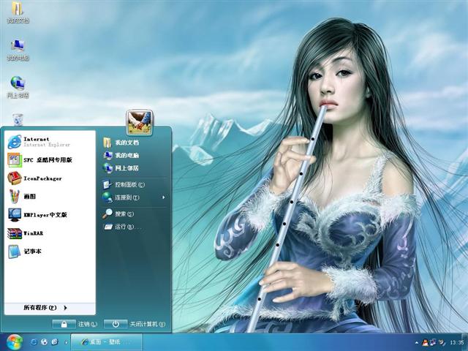Open WinRAR from the Start menu

(x=50, y=233)
